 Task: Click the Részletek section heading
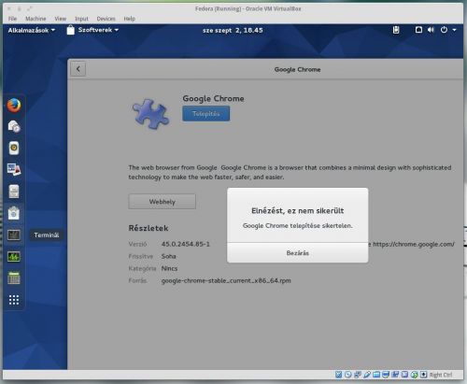point(149,228)
